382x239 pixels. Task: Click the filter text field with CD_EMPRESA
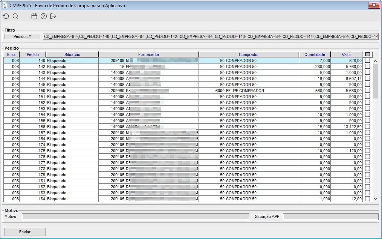coord(211,36)
